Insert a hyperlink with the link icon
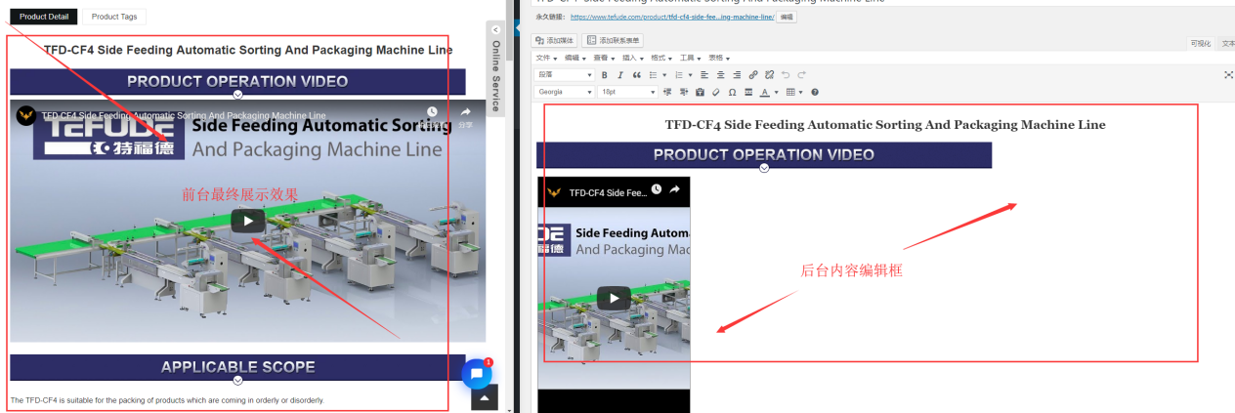 tap(753, 75)
